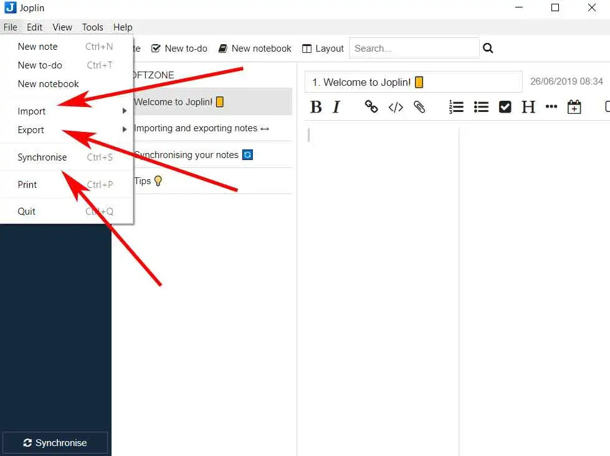Choose New notebook from File menu
The height and width of the screenshot is (456, 610).
[x=66, y=84]
